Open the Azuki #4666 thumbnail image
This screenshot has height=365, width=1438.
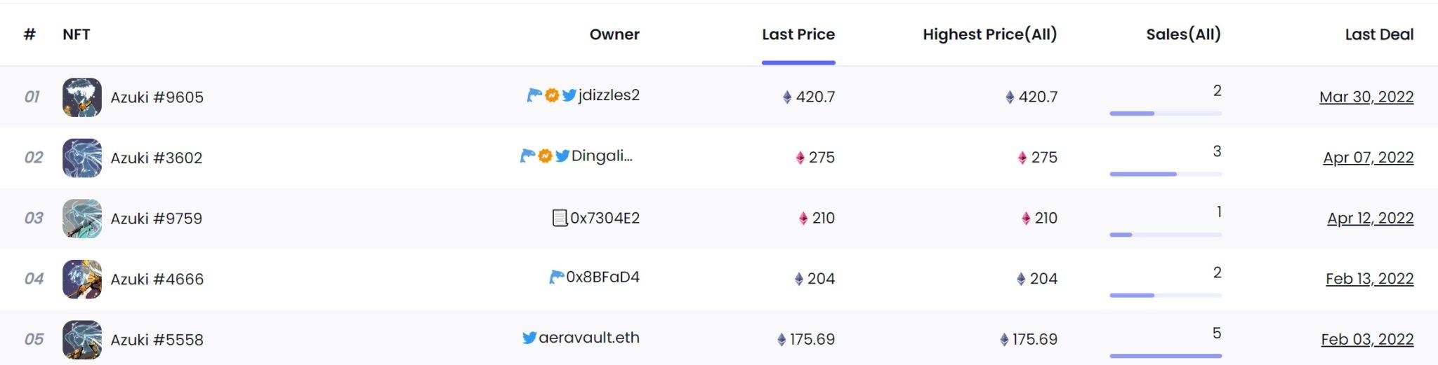click(82, 279)
